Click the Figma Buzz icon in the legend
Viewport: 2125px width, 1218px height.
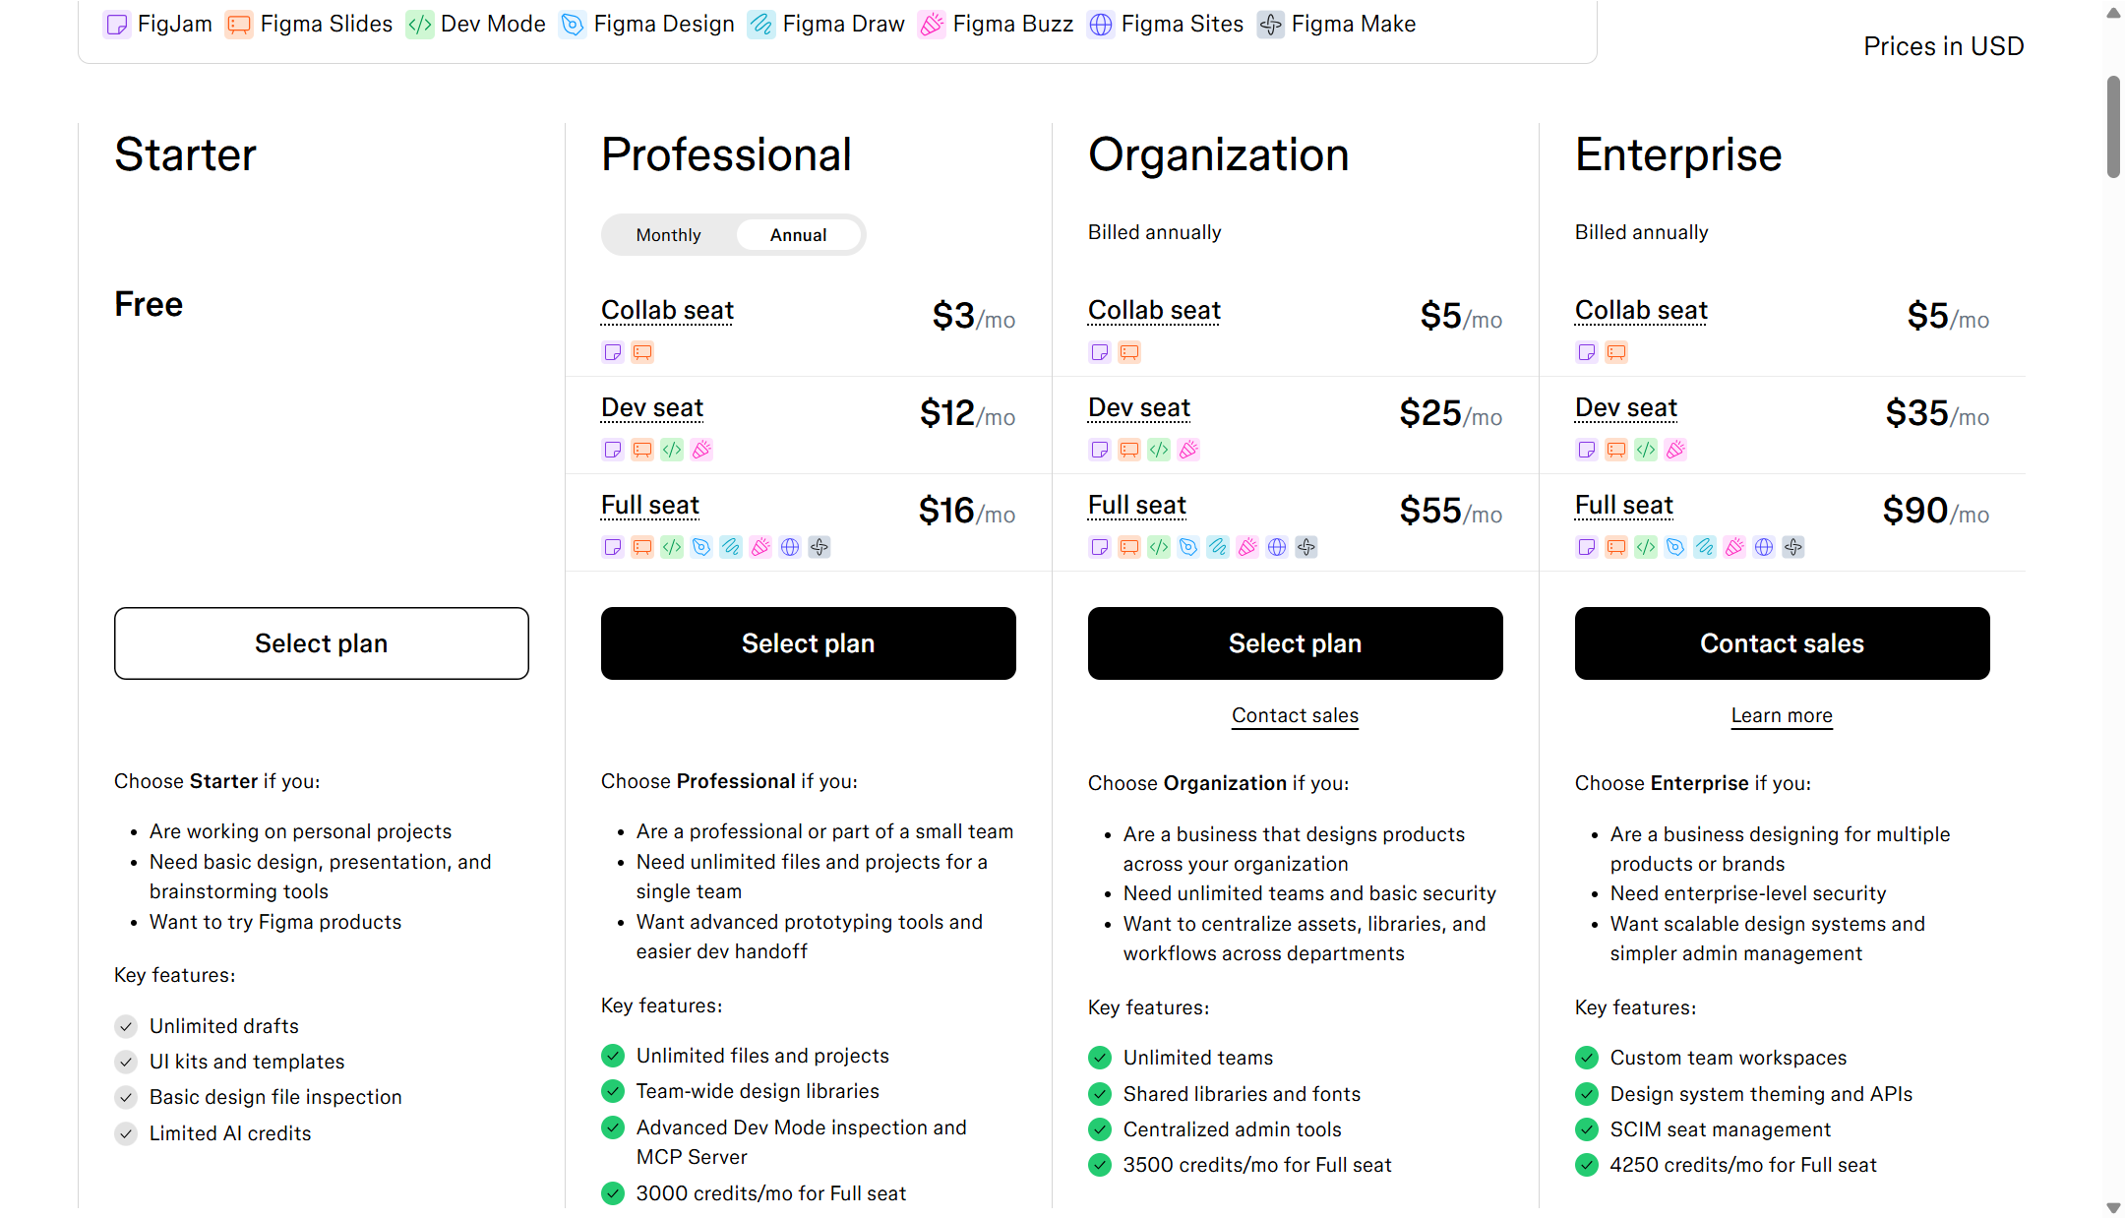[931, 25]
